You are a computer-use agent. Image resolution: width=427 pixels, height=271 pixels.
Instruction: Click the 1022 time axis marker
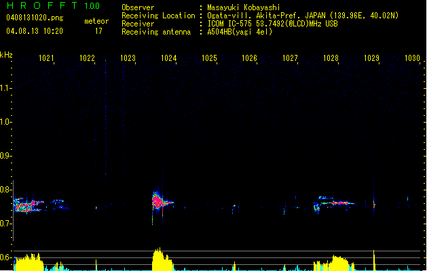pos(87,58)
